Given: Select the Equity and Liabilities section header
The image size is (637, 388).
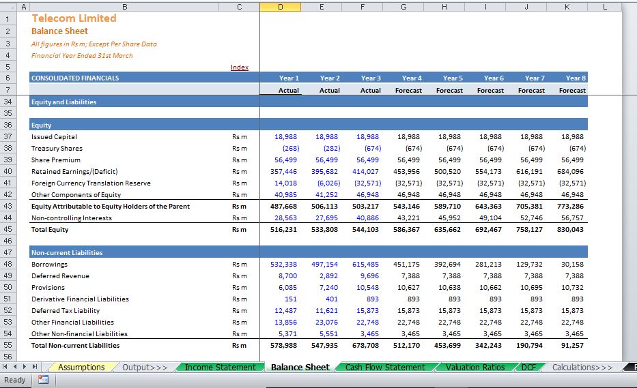Looking at the screenshot, I should (x=309, y=102).
